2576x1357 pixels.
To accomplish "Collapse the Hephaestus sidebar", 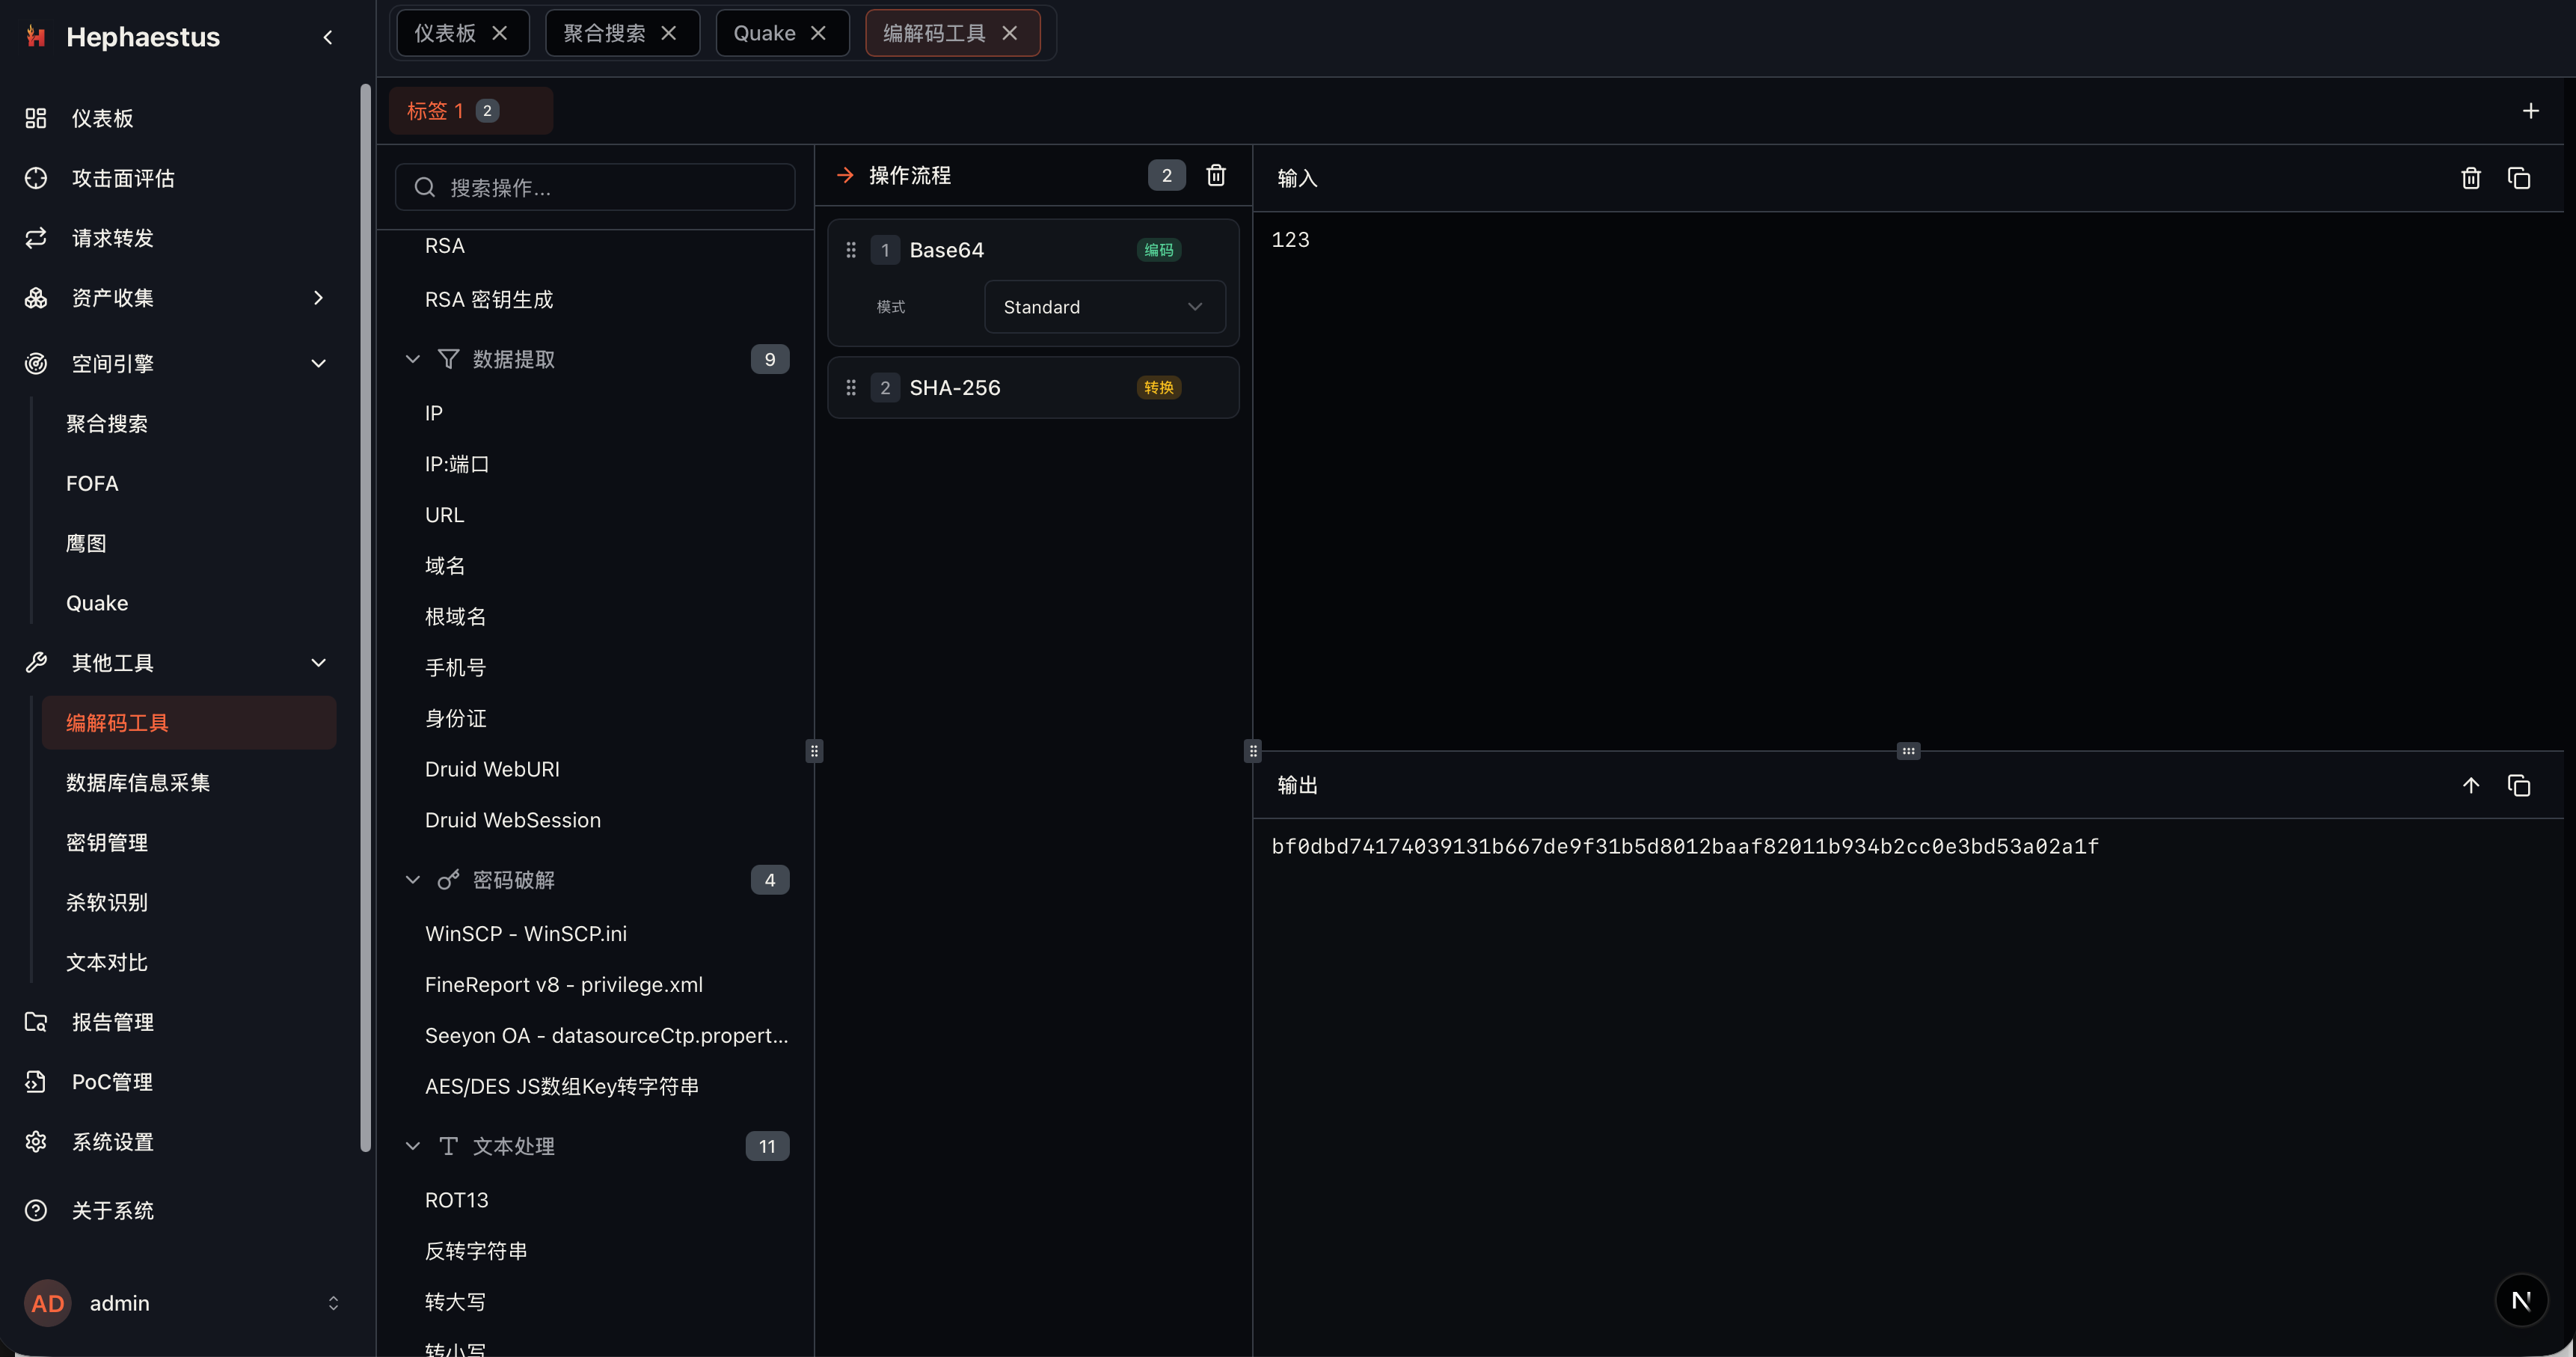I will pos(327,37).
